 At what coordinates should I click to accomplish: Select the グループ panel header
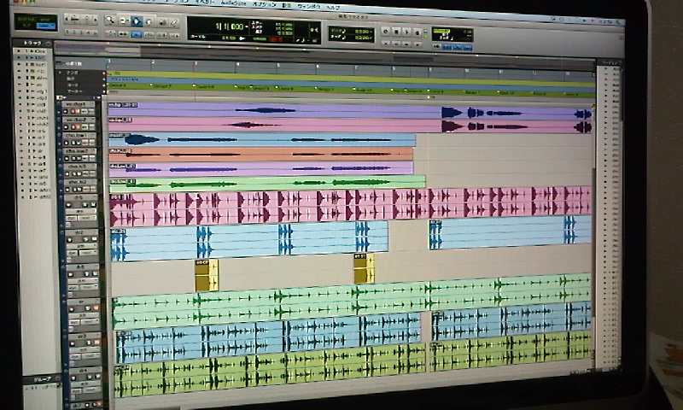(x=41, y=379)
